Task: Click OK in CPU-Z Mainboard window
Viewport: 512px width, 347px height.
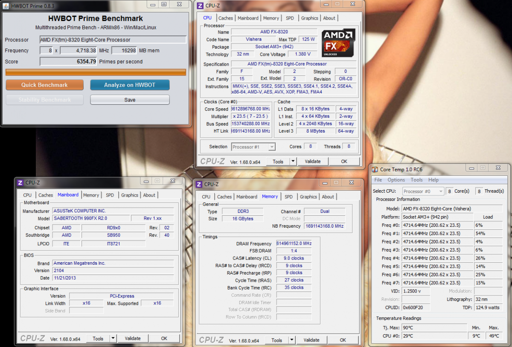Action: pyautogui.click(x=164, y=338)
